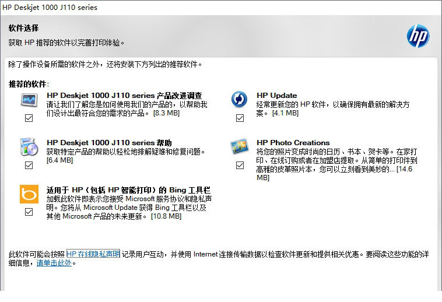Uncheck the Deskjet 1000 帮助 checkbox
Image resolution: width=442 pixels, height=302 pixels.
(29, 165)
